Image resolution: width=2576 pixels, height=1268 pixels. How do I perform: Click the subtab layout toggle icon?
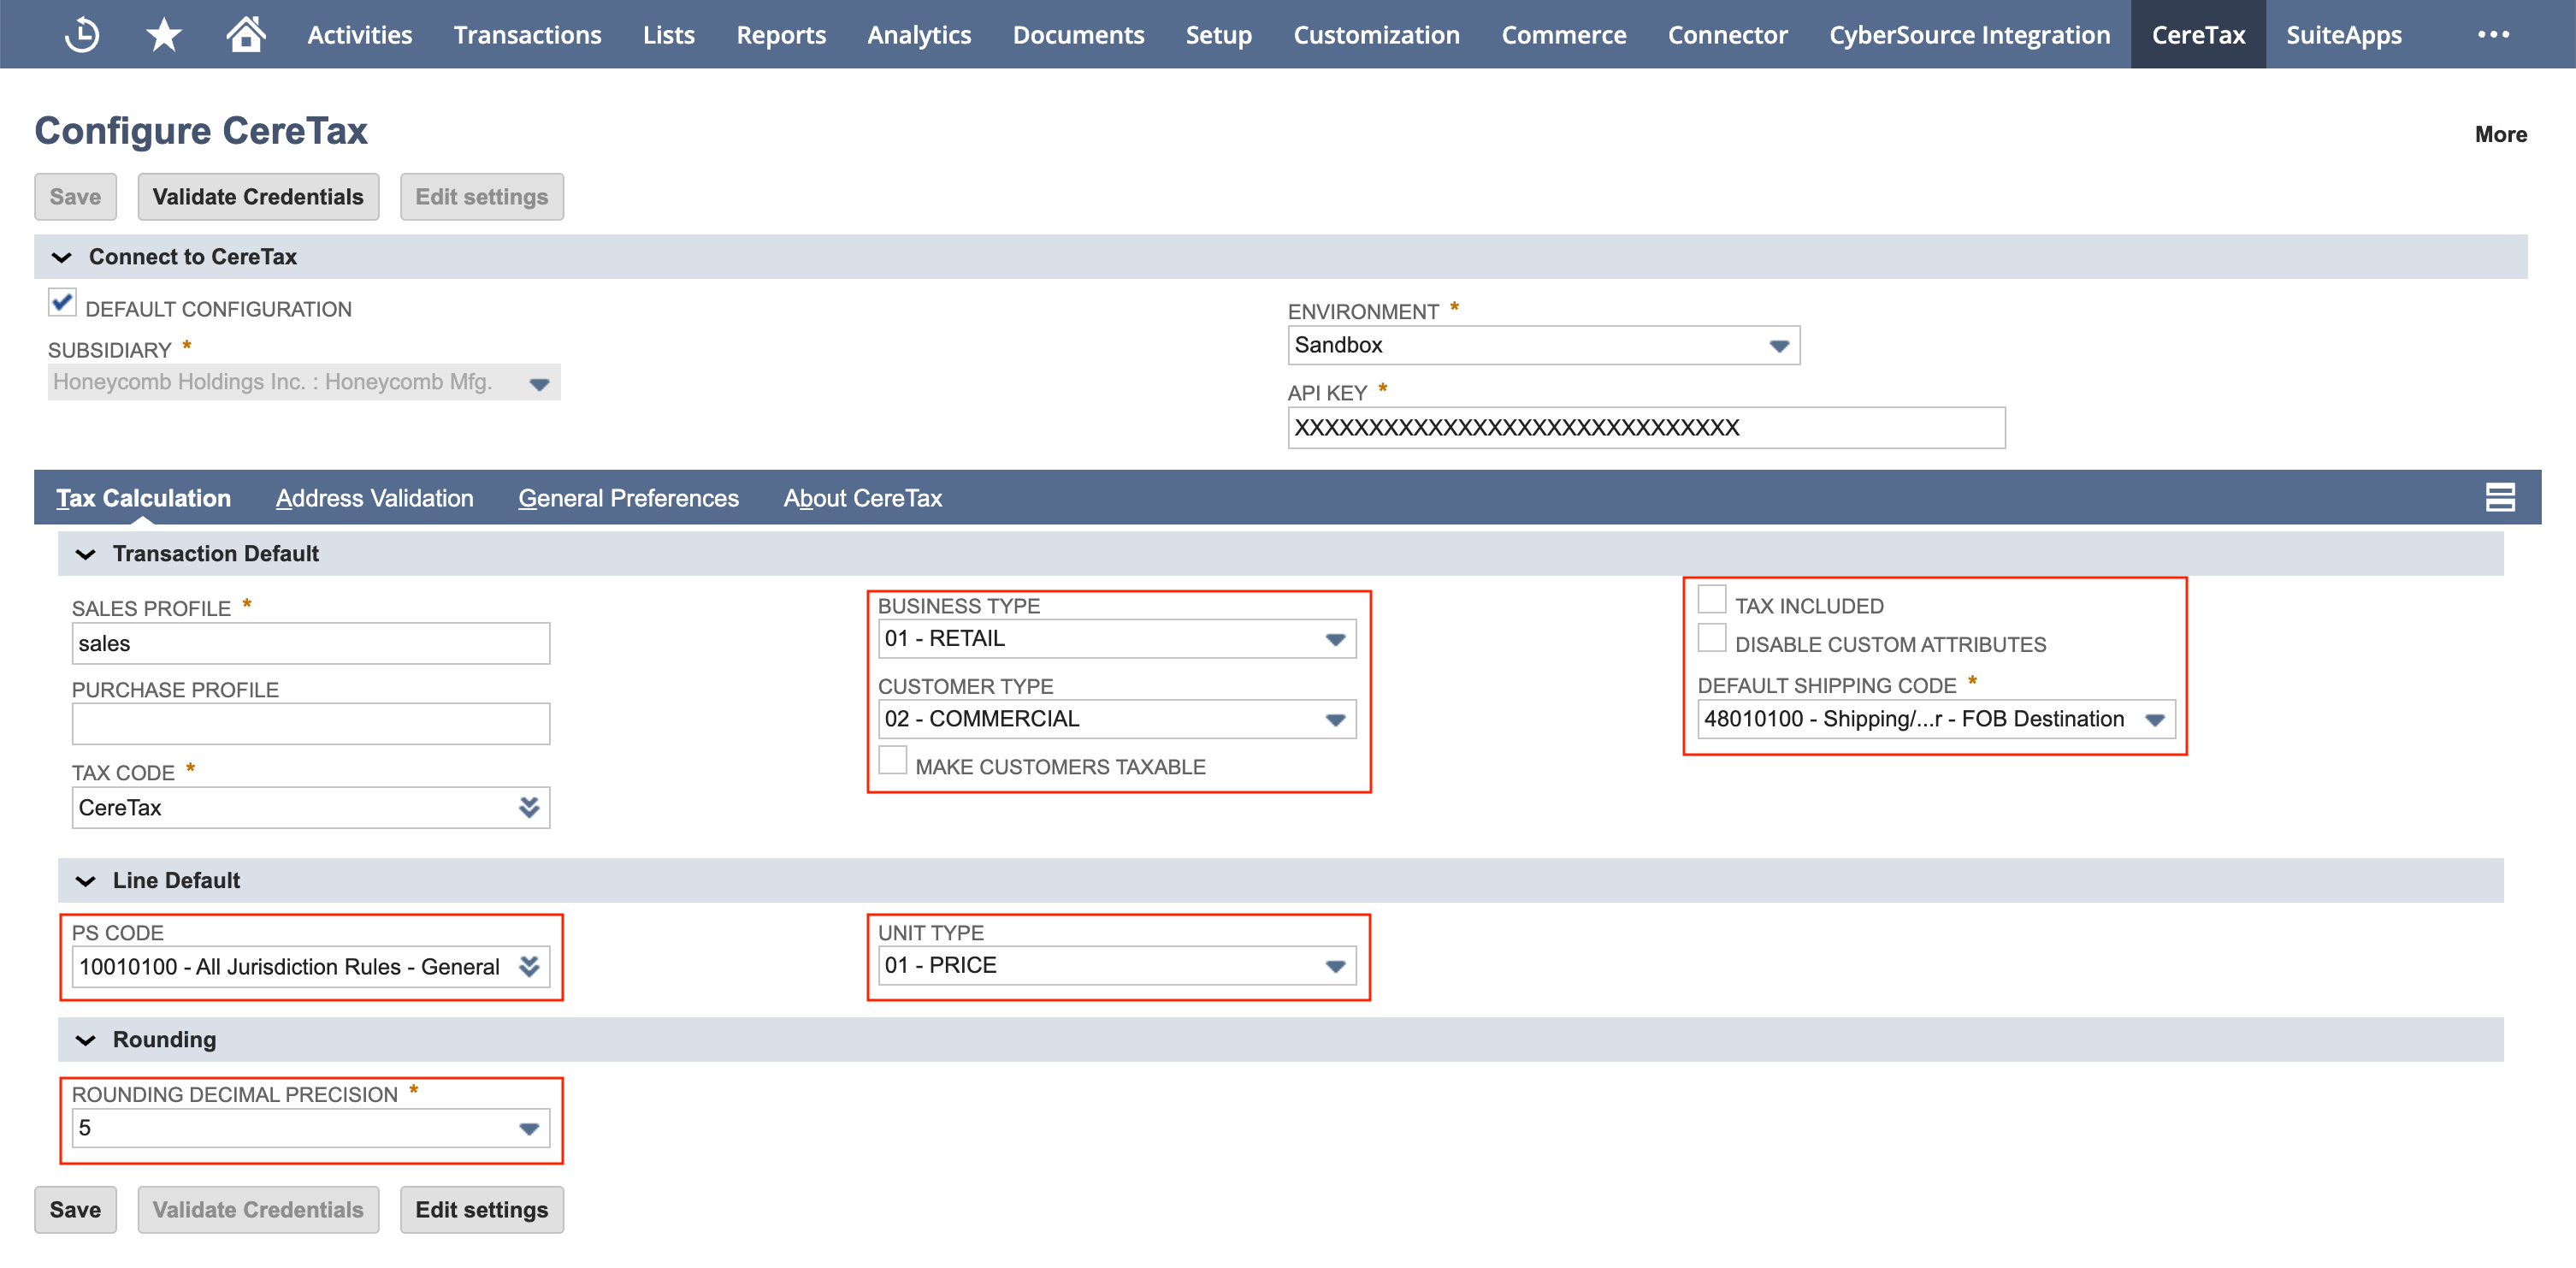coord(2500,497)
